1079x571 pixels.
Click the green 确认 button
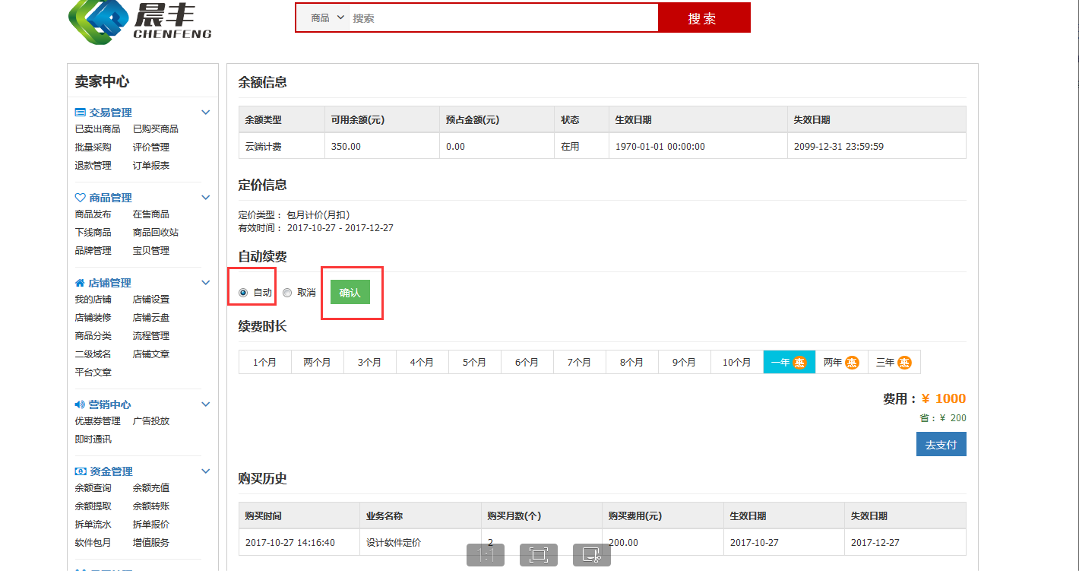[x=350, y=292]
